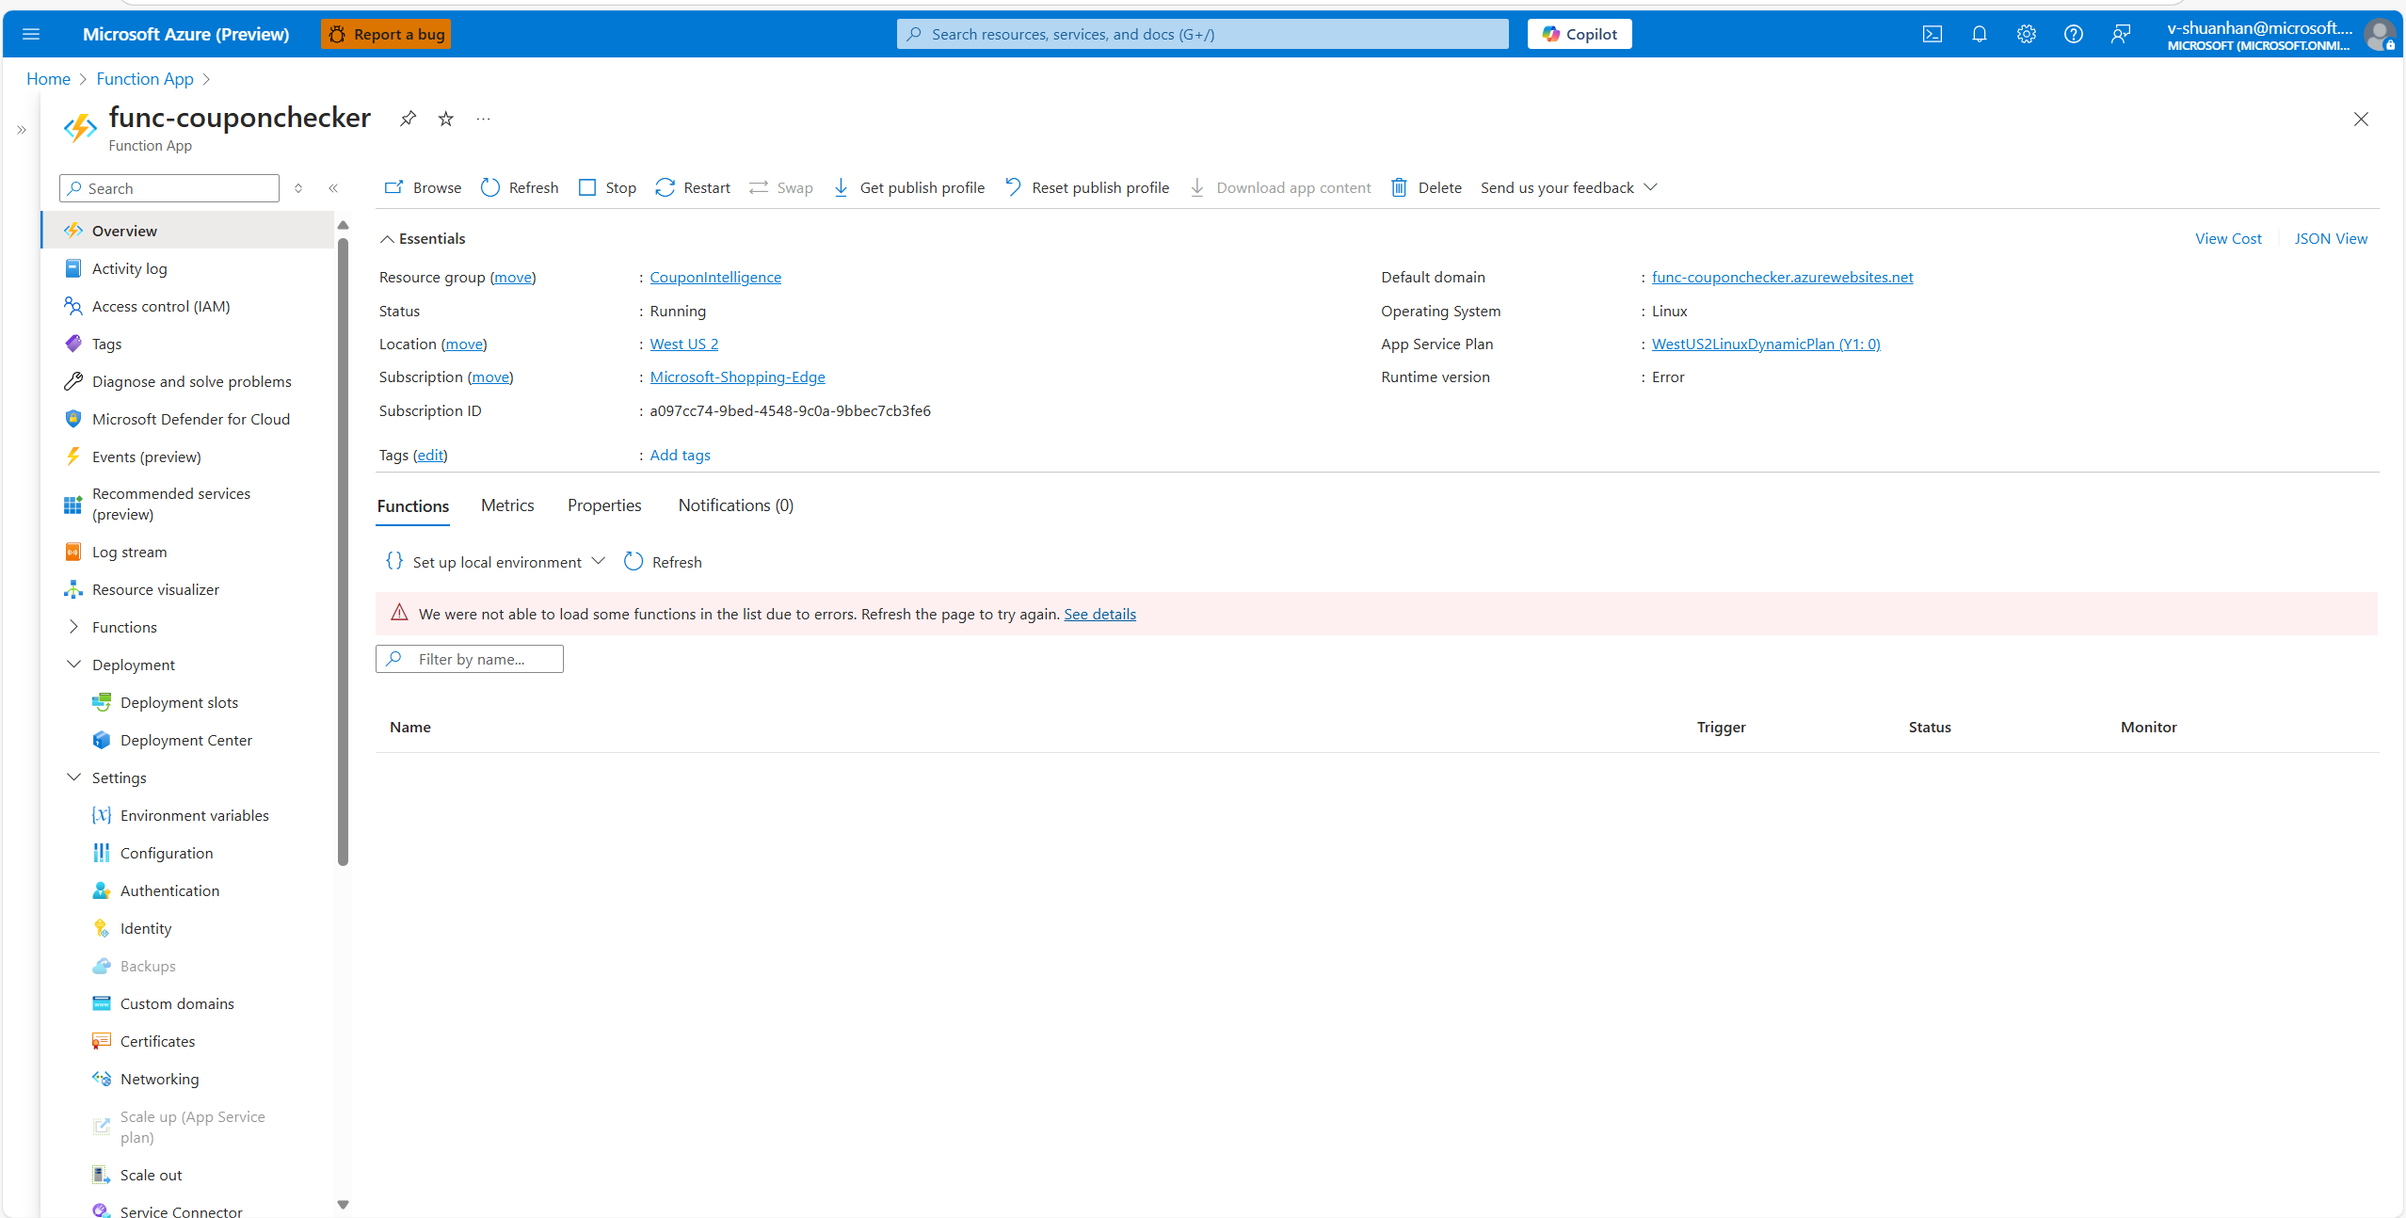Expand the Functions group in sidebar
Viewport: 2406px width, 1218px height.
coord(73,627)
